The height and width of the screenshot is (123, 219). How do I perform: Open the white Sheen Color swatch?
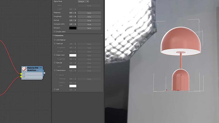[x=73, y=55]
